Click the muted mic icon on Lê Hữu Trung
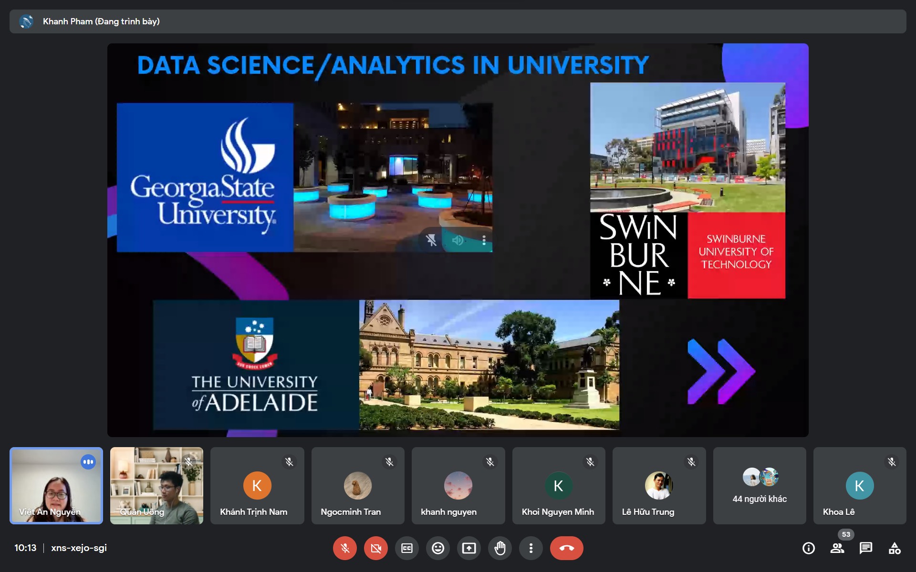 (691, 462)
